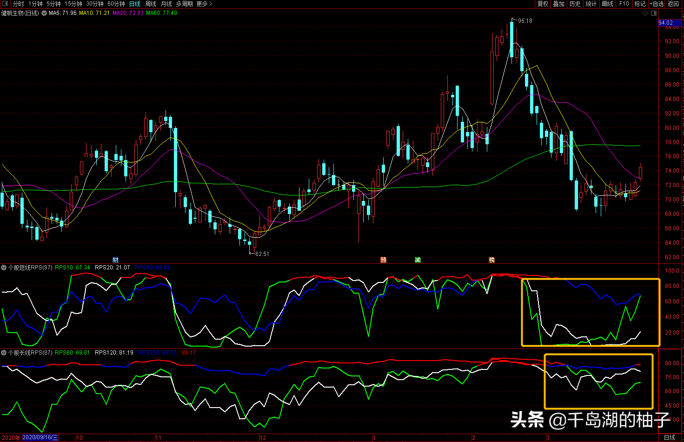Expand the main chart indicator dropdown arrow
684x442 pixels.
point(44,13)
